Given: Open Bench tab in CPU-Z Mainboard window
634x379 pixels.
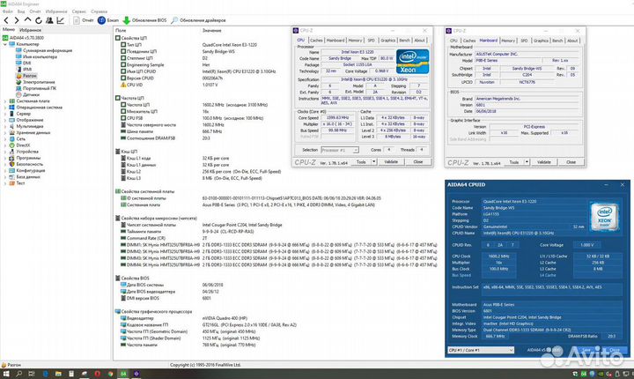Looking at the screenshot, I should (557, 41).
